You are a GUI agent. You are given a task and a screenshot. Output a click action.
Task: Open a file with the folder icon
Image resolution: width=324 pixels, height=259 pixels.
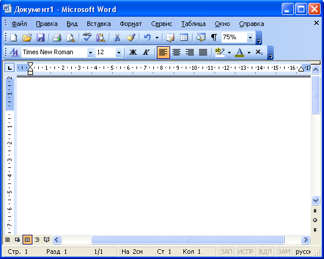click(x=27, y=37)
